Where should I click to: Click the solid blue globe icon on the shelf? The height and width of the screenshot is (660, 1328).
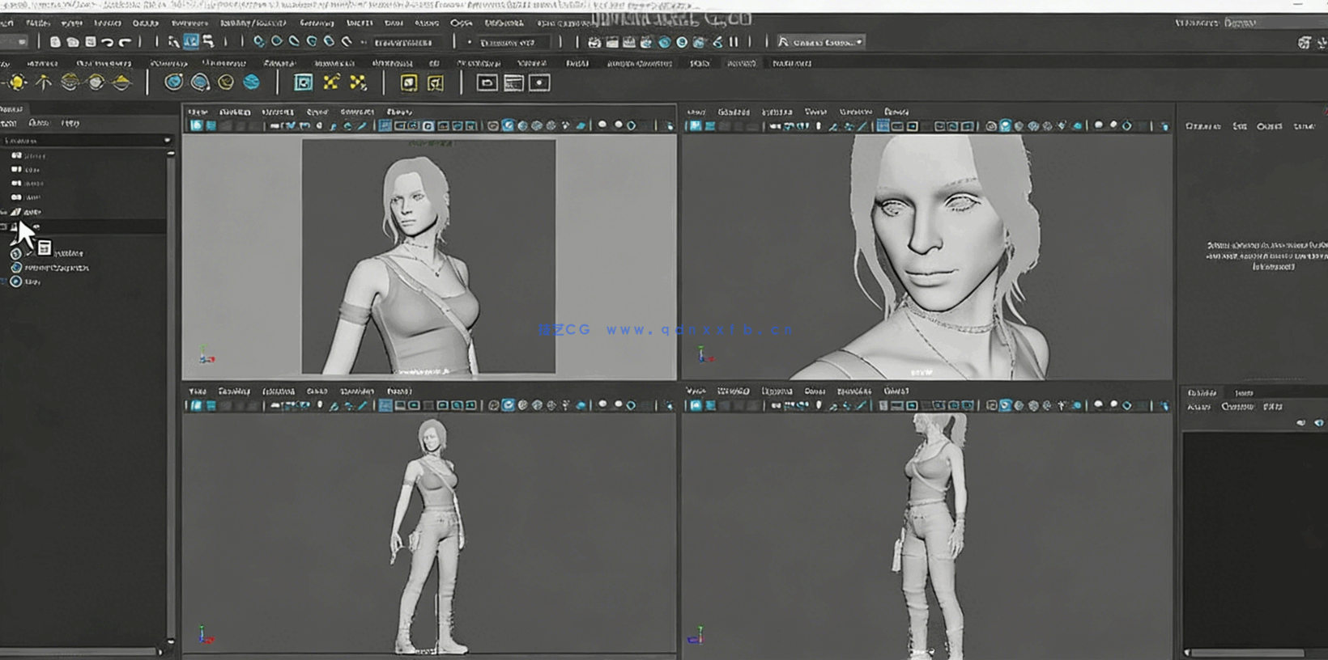click(252, 82)
